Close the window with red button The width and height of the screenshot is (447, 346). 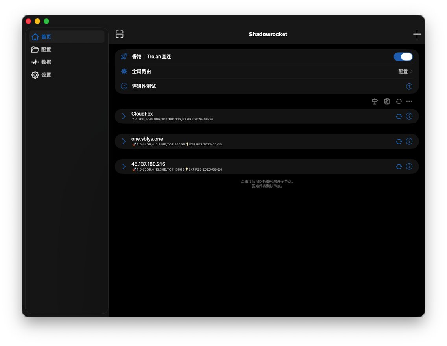pyautogui.click(x=28, y=21)
